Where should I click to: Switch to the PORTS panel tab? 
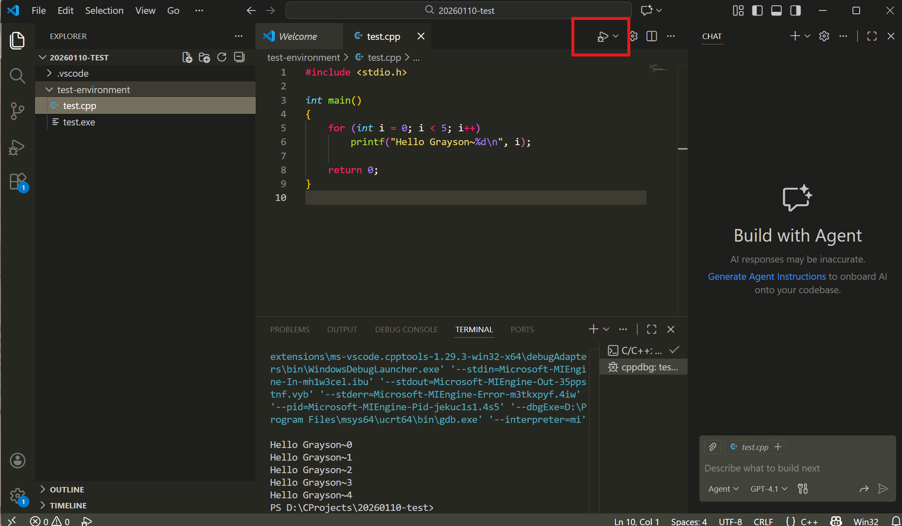(522, 330)
